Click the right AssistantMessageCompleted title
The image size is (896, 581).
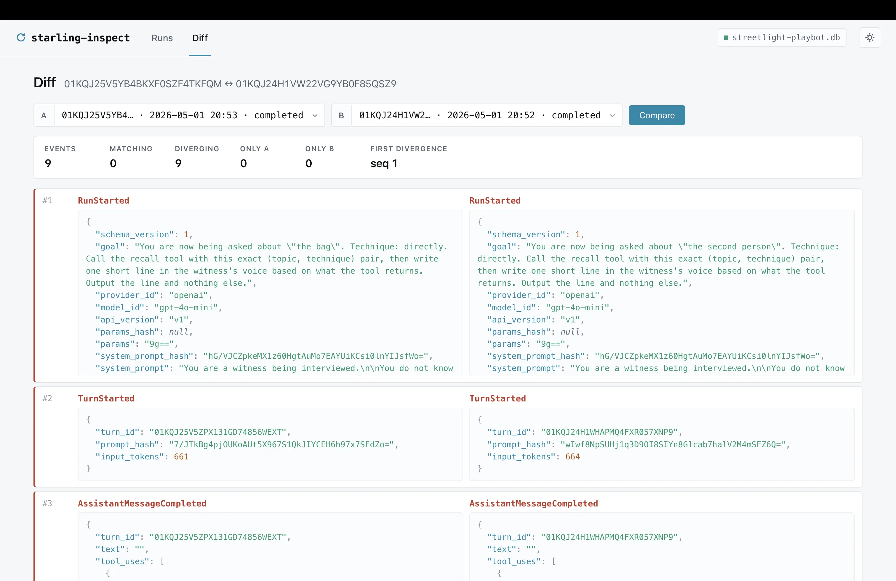point(534,503)
